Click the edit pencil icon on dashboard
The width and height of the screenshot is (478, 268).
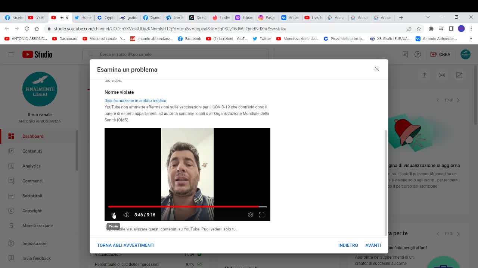[459, 75]
